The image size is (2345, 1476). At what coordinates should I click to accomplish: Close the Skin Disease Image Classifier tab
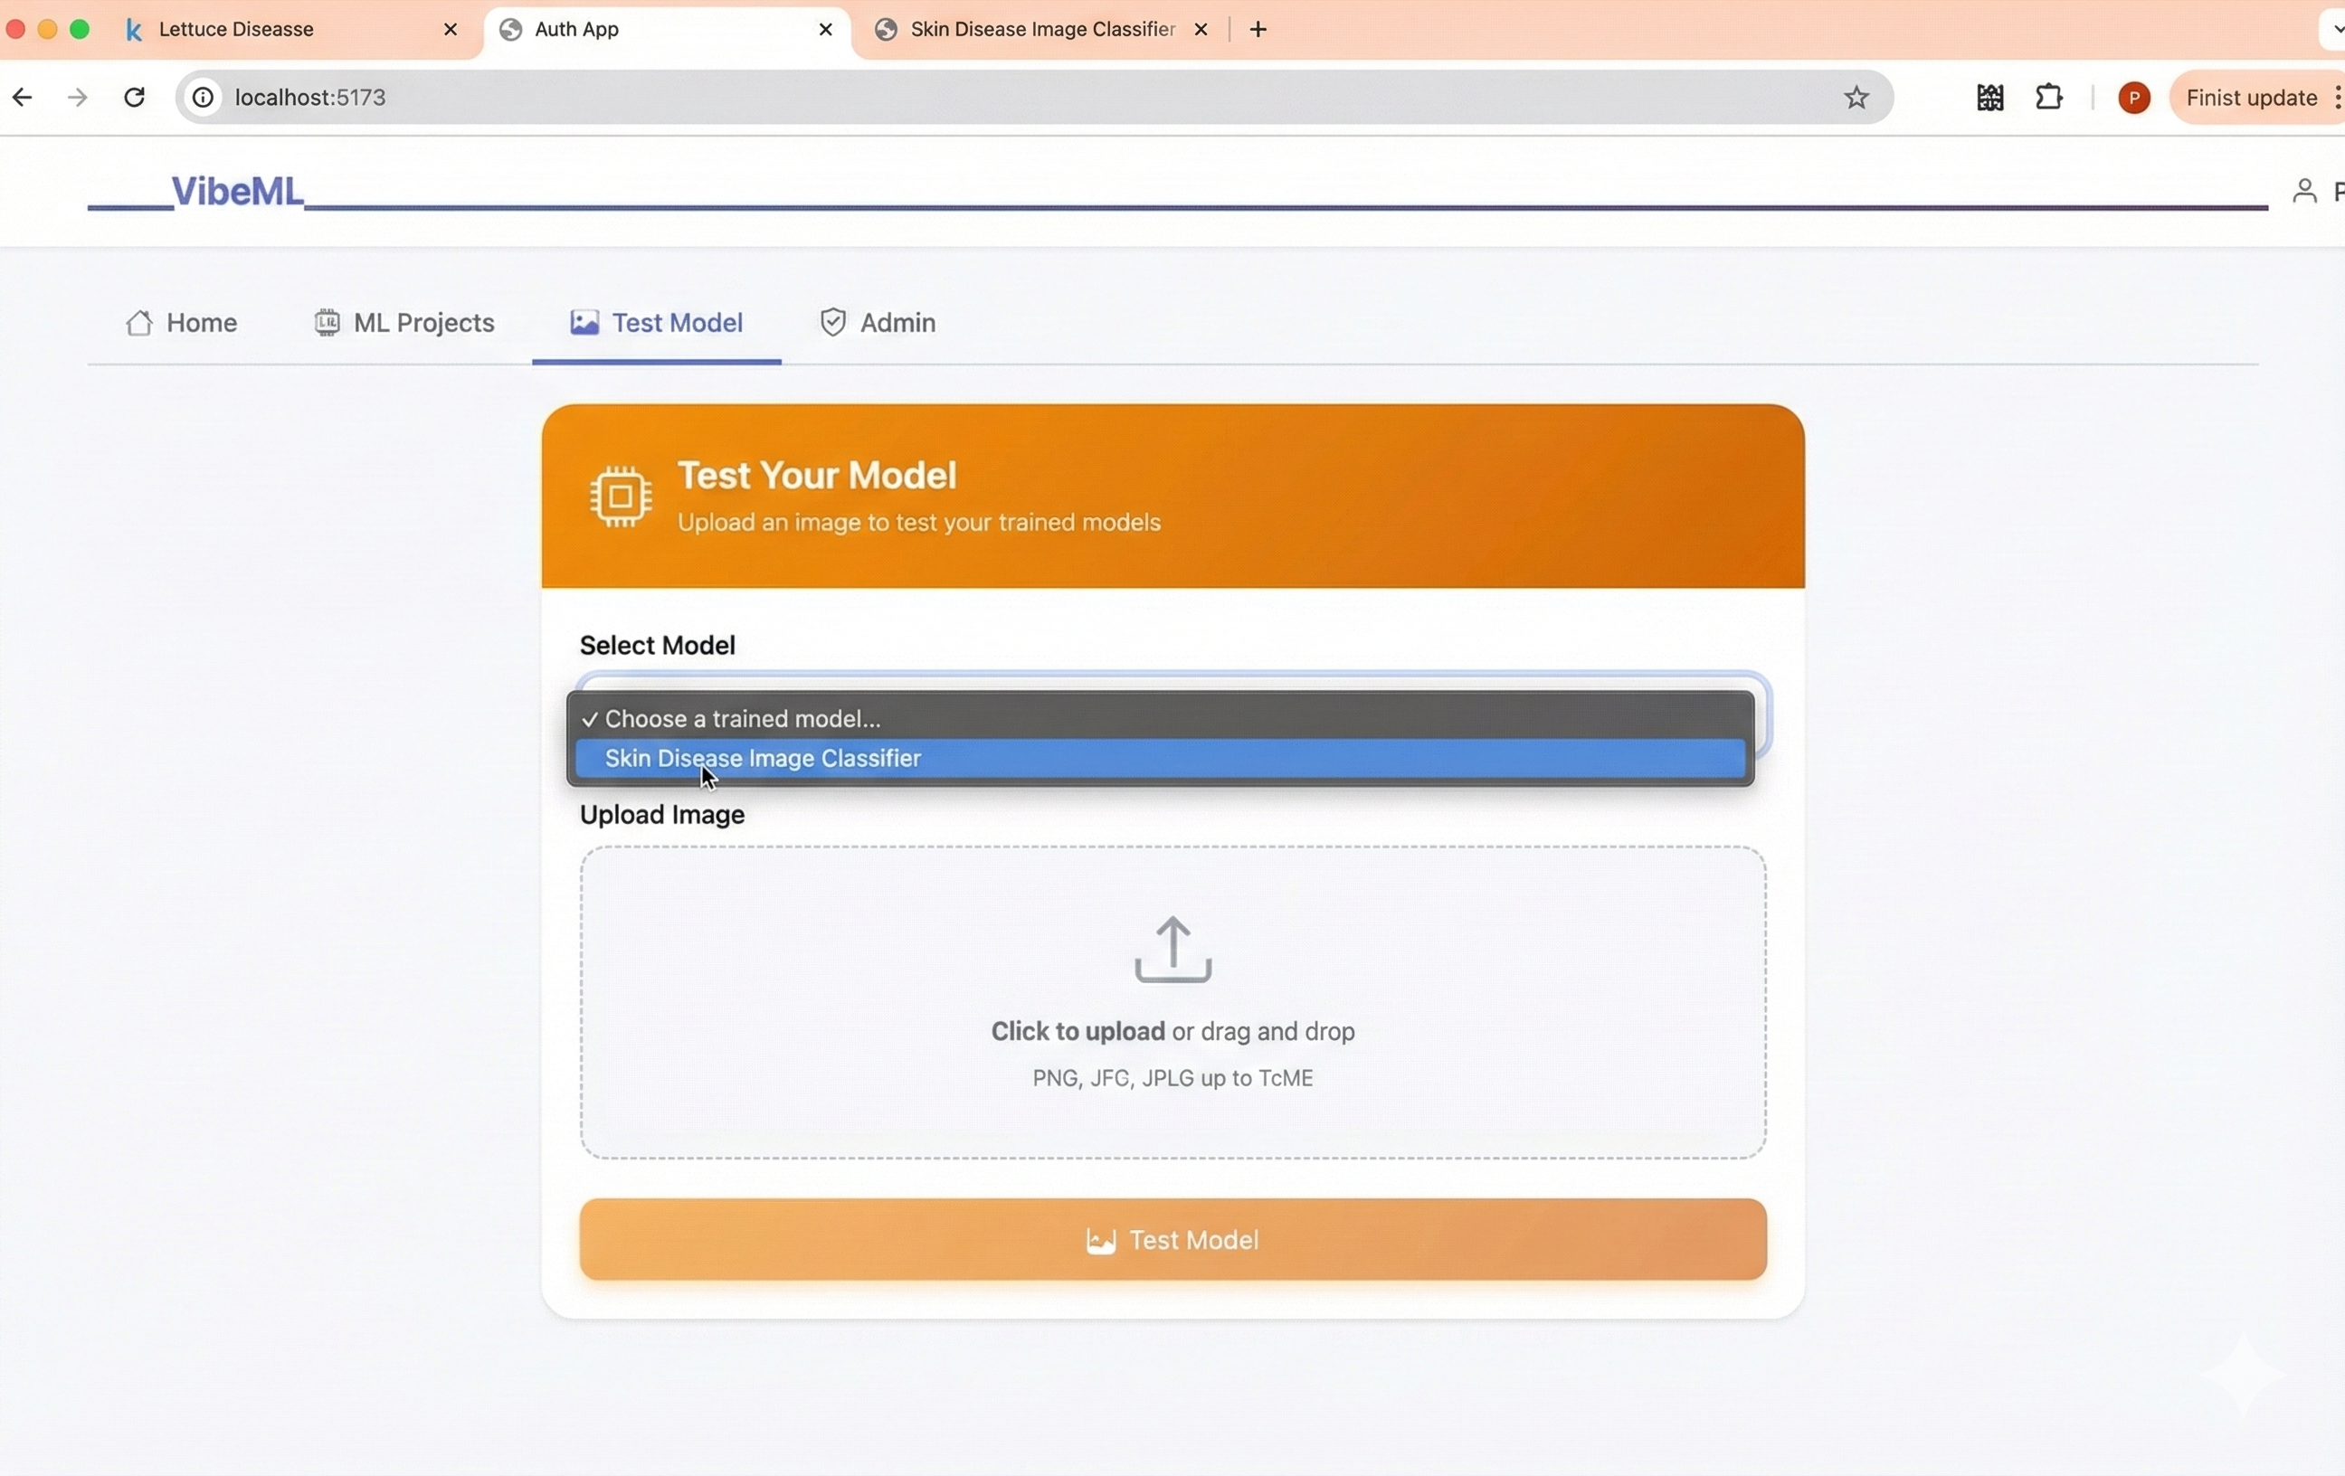tap(1201, 29)
